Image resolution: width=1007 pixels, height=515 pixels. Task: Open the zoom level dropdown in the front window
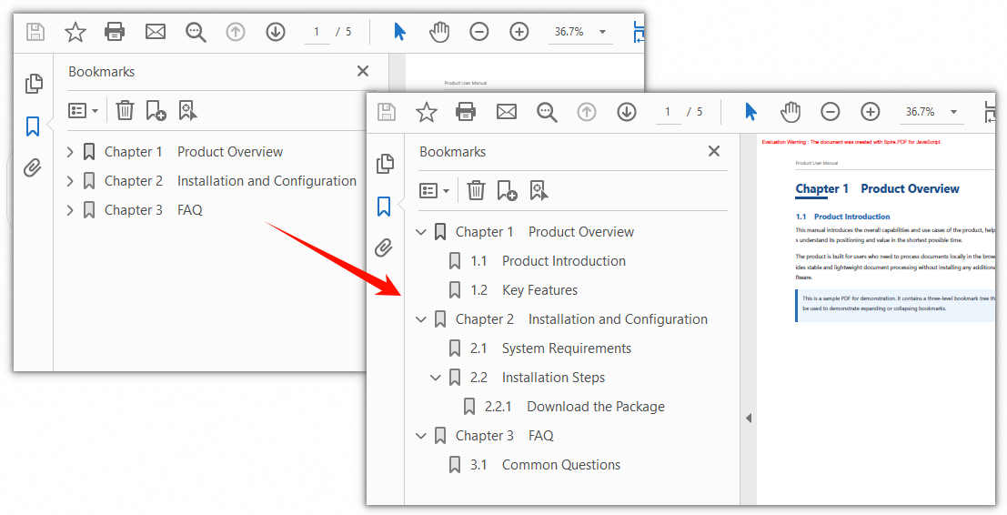point(953,112)
